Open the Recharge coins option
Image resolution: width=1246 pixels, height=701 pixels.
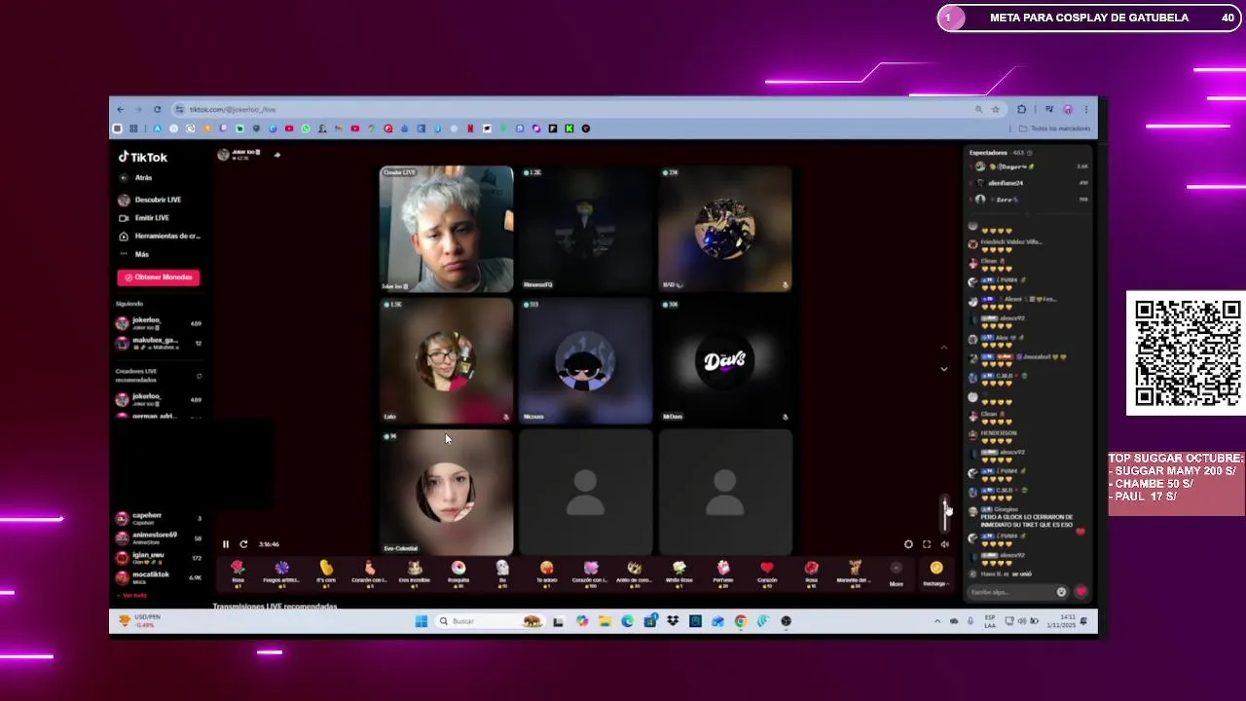pyautogui.click(x=936, y=573)
